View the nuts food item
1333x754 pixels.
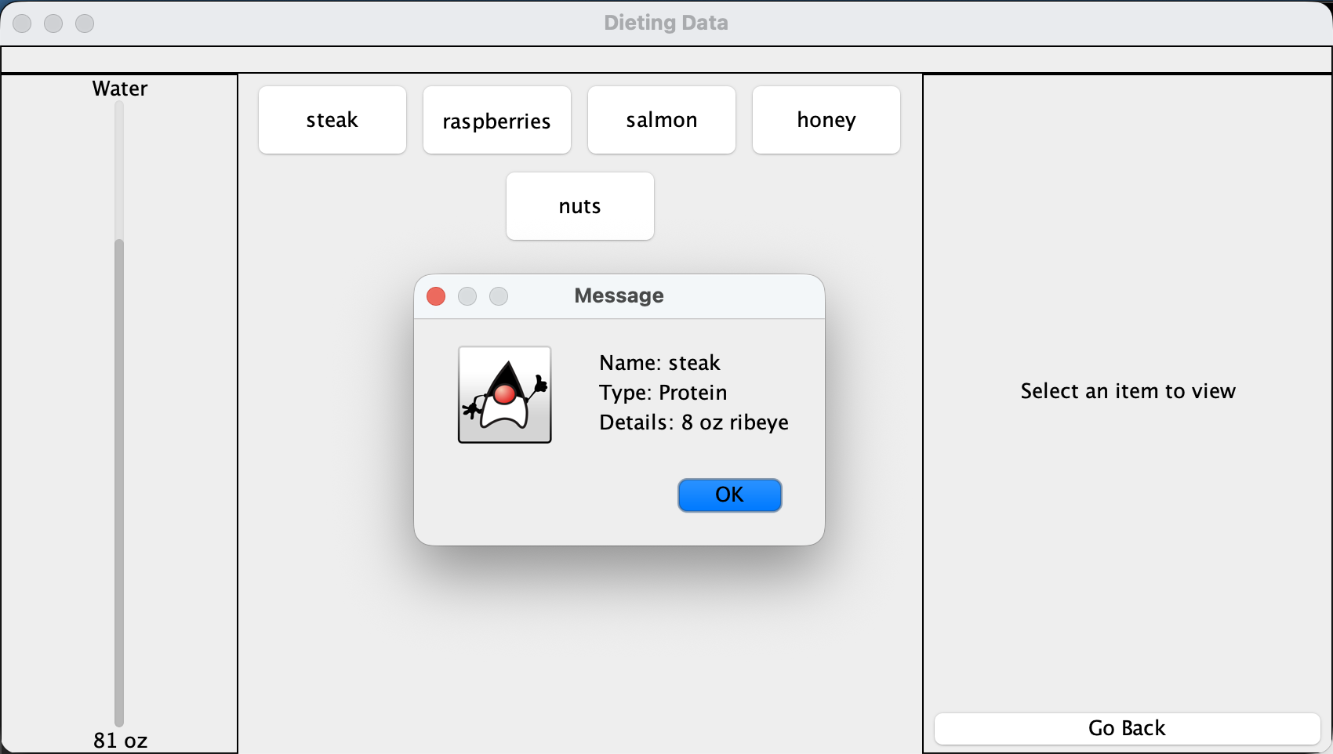point(580,206)
